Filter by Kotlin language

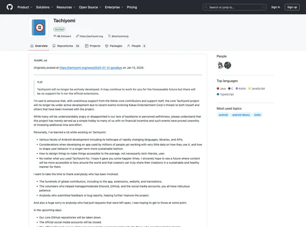point(241,89)
